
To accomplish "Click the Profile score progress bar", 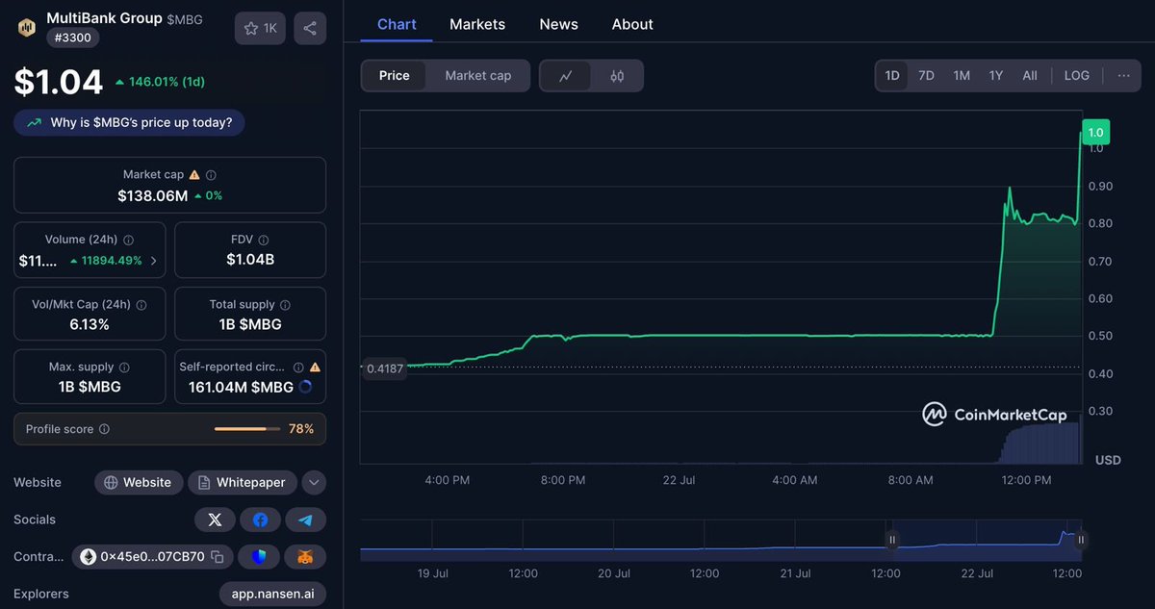I will click(x=247, y=429).
